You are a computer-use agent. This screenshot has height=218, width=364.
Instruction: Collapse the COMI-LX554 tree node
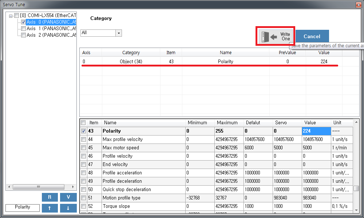tap(11, 16)
